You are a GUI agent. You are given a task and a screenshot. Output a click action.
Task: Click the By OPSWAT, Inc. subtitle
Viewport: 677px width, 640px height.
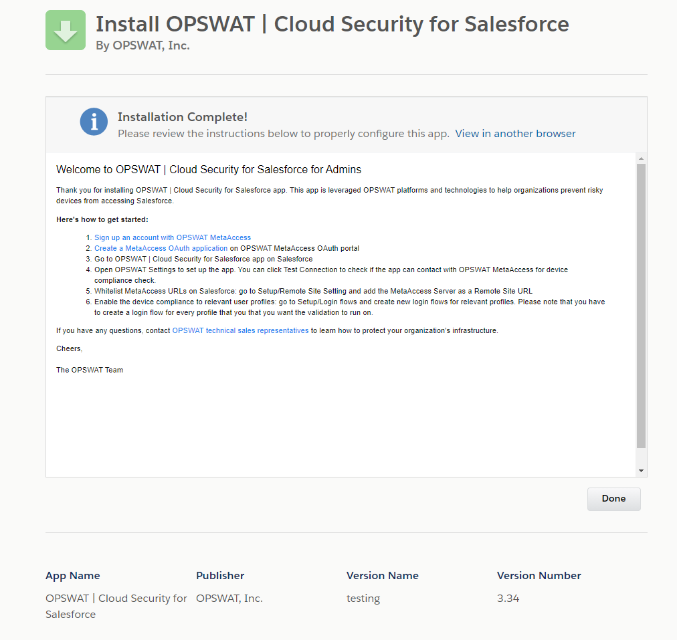143,45
